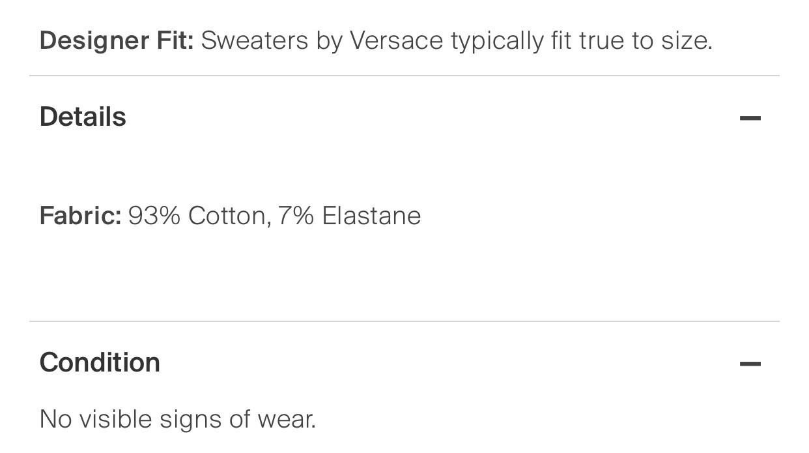The width and height of the screenshot is (809, 453).
Task: Click the Condition section heading
Action: (x=100, y=362)
